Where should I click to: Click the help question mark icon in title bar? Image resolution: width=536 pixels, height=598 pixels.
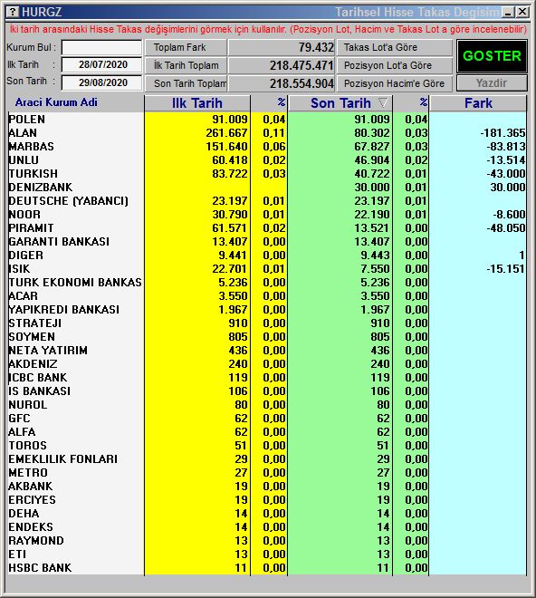tap(13, 12)
